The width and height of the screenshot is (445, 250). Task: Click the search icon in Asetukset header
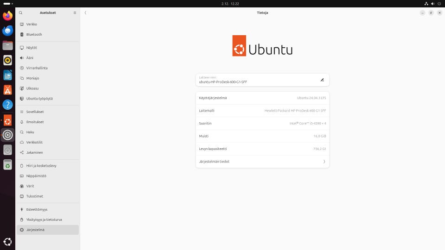click(x=21, y=13)
